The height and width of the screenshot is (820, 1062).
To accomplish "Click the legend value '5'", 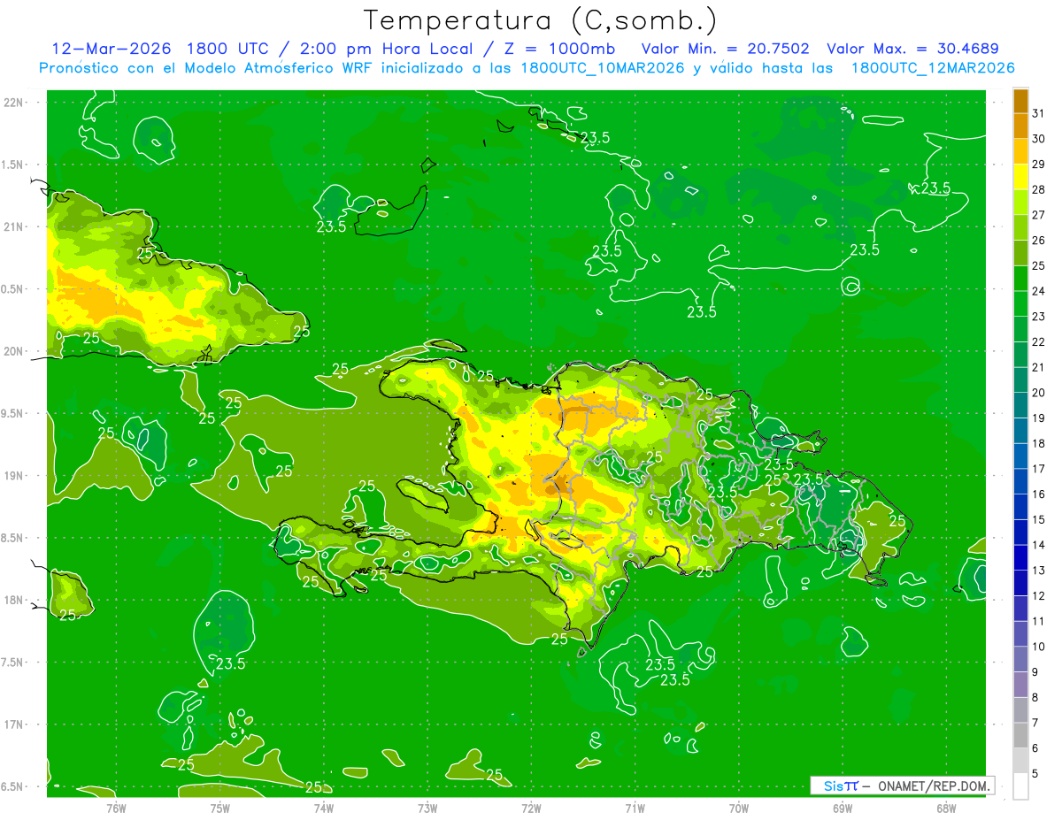I will [x=1035, y=773].
